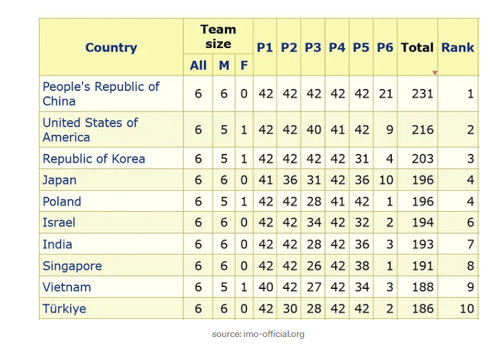The height and width of the screenshot is (348, 503).
Task: Open the Republic of Korea link
Action: 94,159
